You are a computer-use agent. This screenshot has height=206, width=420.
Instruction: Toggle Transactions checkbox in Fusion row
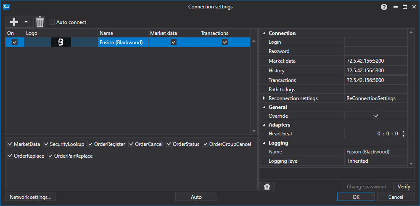point(225,42)
